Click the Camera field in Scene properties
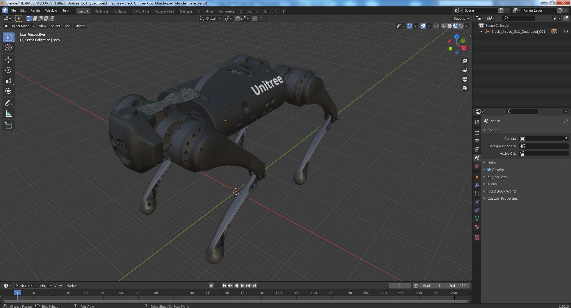The height and width of the screenshot is (308, 571). coord(544,139)
